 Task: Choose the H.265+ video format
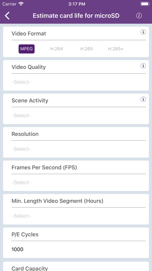(x=116, y=49)
